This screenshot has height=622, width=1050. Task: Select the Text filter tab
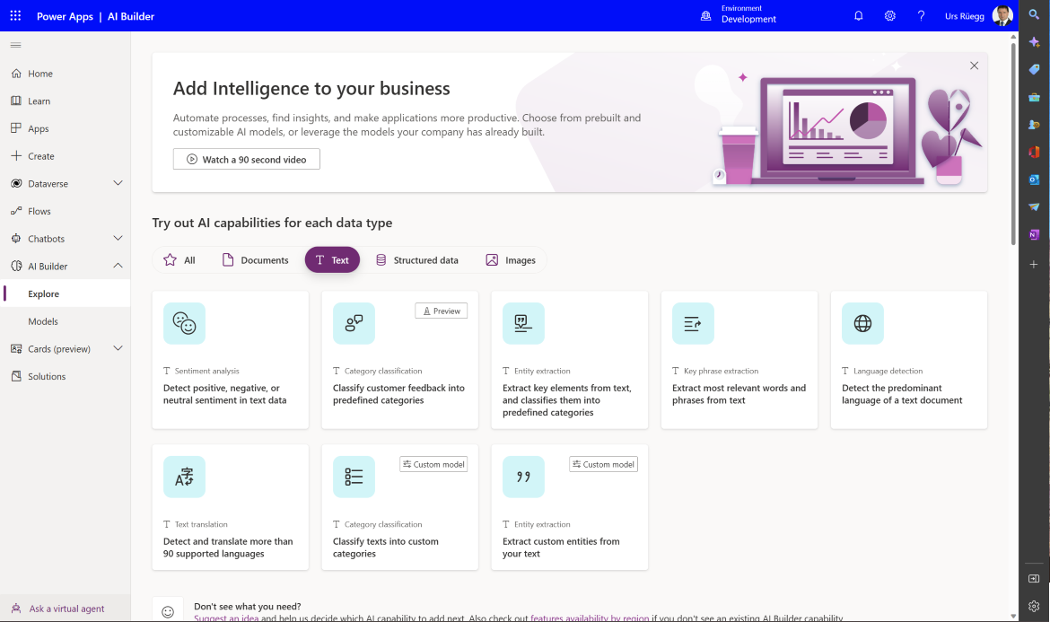coord(332,259)
